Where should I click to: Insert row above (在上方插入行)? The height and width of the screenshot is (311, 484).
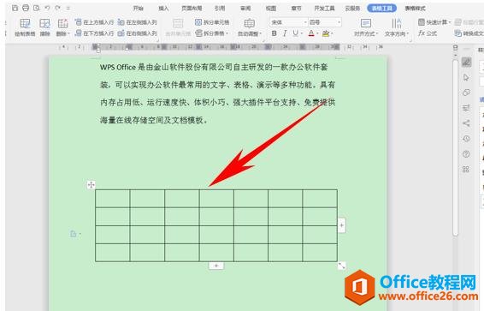[94, 22]
